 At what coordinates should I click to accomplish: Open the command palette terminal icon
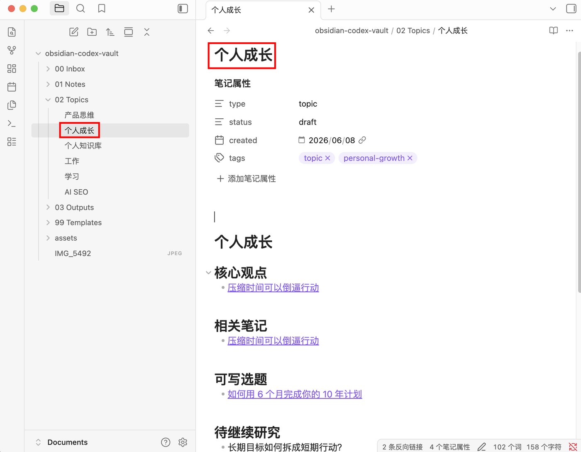[x=12, y=123]
